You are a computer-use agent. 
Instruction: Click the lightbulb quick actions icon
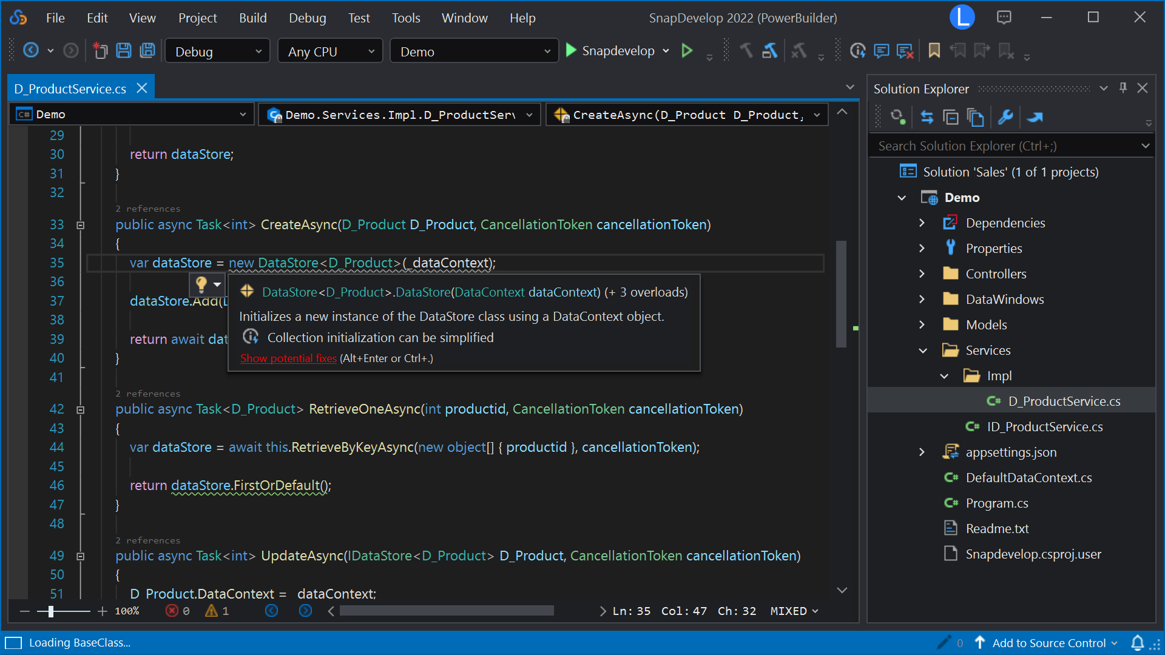[x=201, y=283]
